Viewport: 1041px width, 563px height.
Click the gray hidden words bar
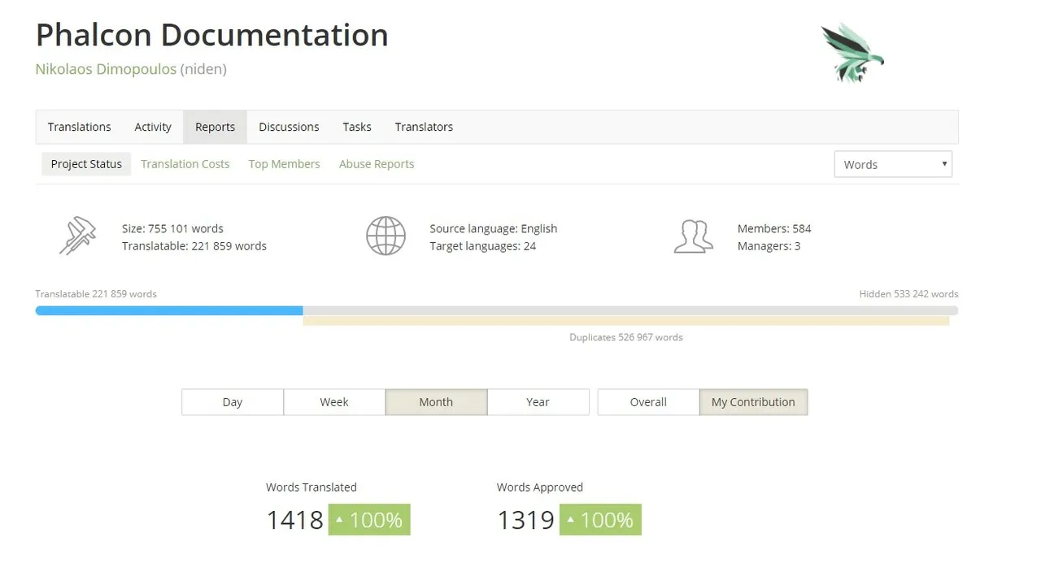[630, 310]
